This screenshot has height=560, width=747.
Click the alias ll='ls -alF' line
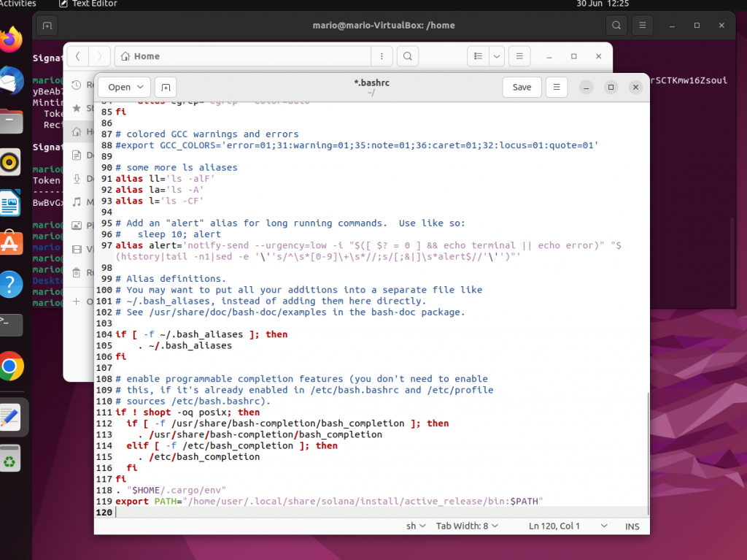(165, 178)
